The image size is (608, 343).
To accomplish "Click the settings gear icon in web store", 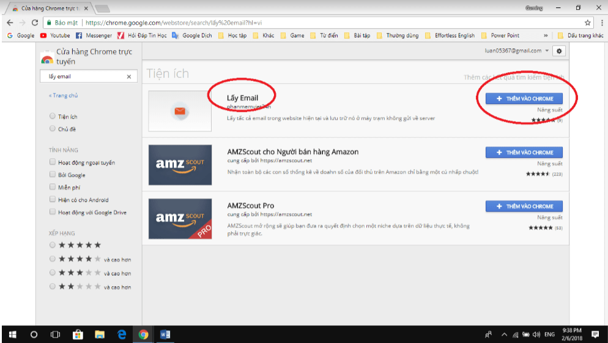I will click(x=558, y=51).
